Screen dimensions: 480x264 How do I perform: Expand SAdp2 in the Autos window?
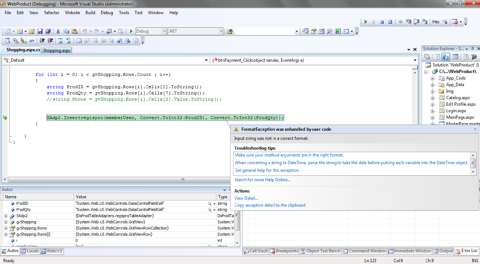click(6, 216)
